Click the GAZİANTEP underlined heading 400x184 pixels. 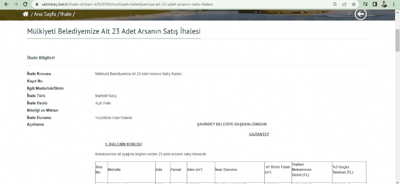[x=259, y=134]
